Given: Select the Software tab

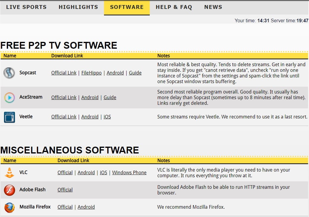Looking at the screenshot, I should (x=127, y=7).
